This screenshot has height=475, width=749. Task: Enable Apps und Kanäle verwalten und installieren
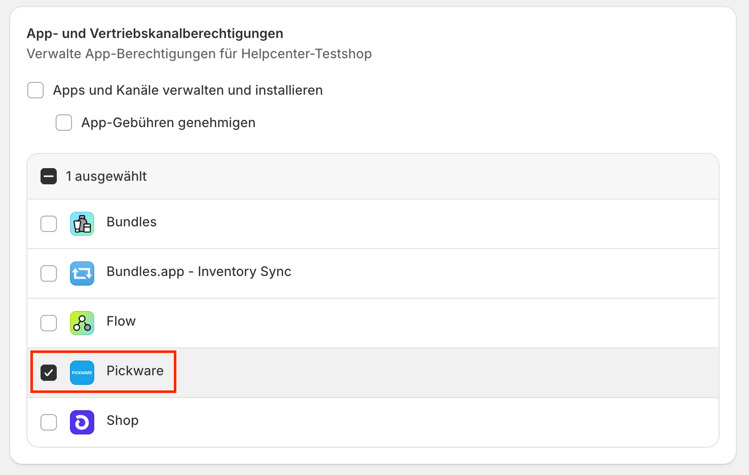pos(35,90)
